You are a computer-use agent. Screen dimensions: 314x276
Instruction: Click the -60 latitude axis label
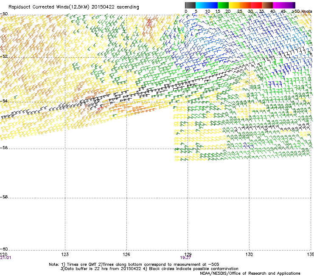tap(4, 249)
